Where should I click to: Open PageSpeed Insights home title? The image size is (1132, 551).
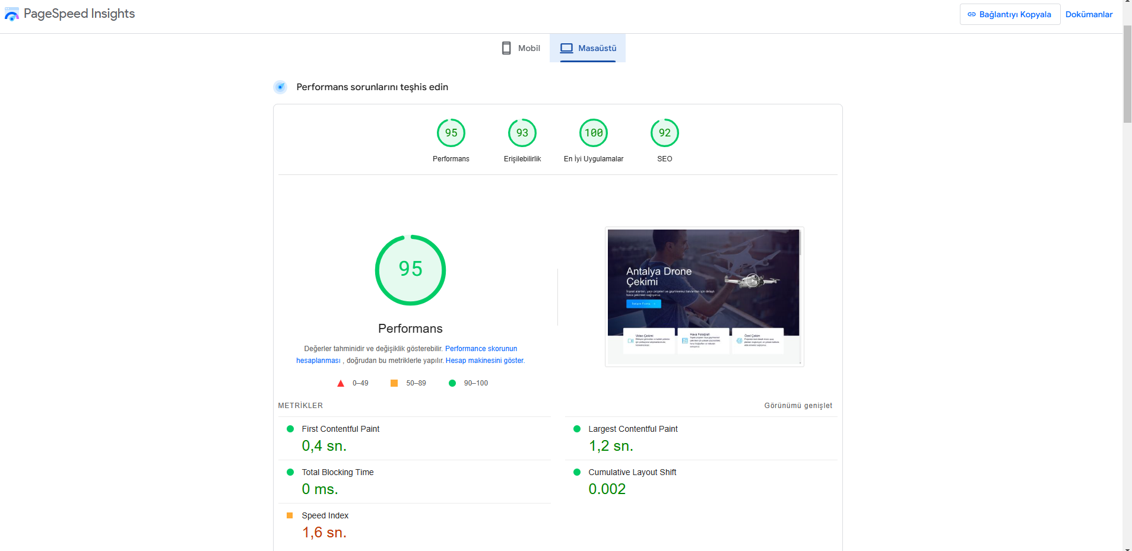[79, 14]
